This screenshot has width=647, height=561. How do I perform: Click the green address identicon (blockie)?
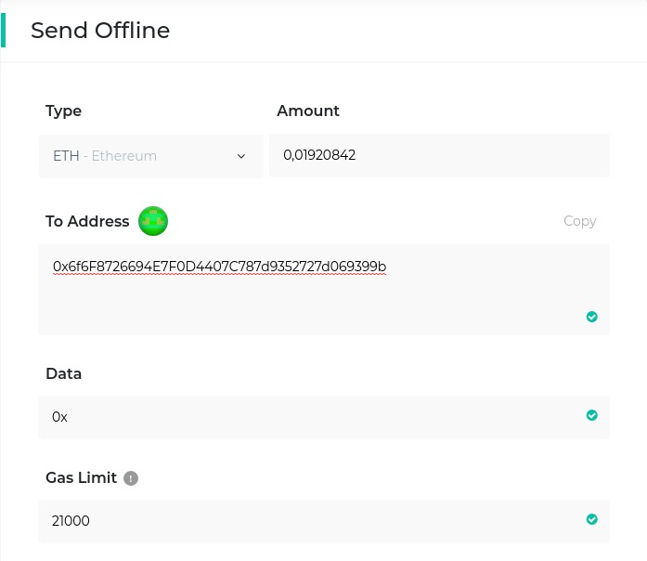pyautogui.click(x=153, y=221)
